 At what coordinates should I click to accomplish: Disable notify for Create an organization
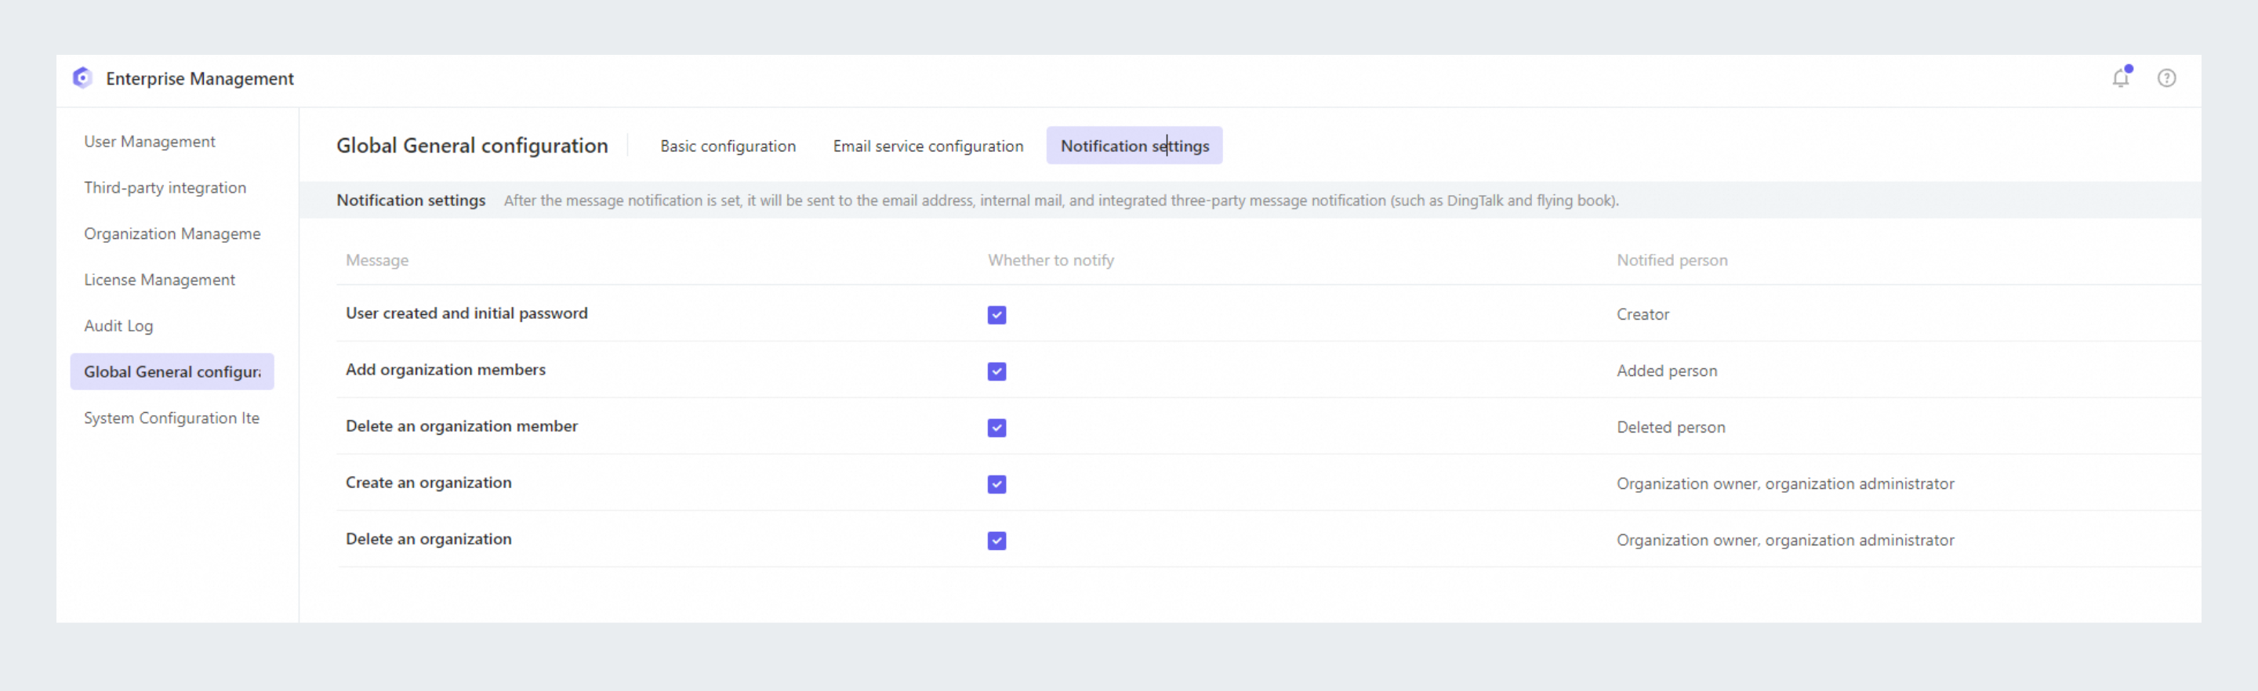[996, 484]
